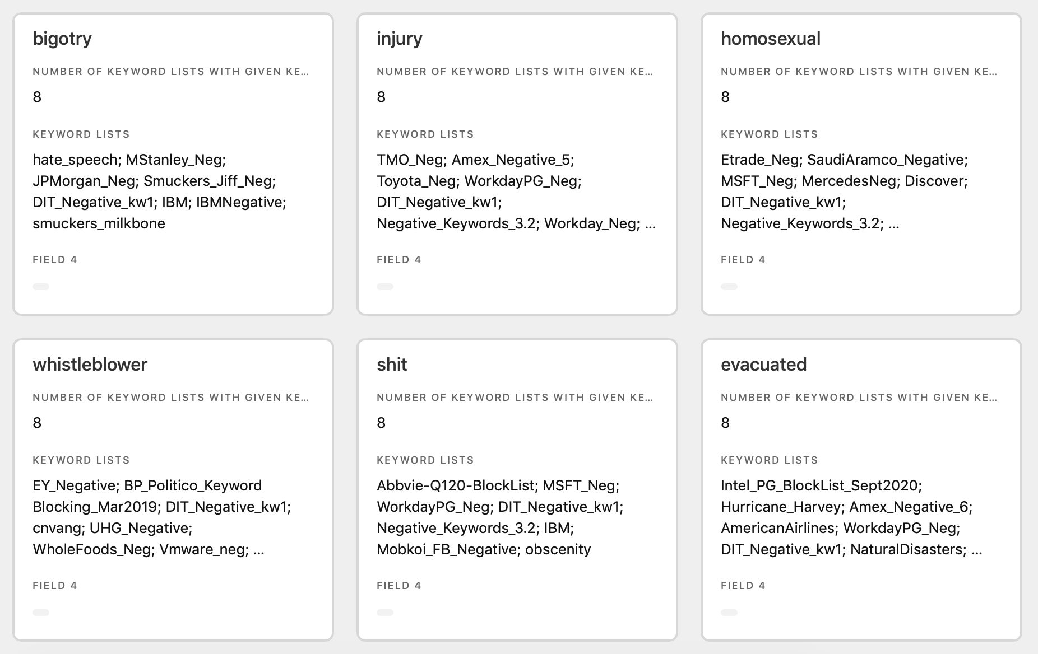The height and width of the screenshot is (654, 1038).
Task: Open the injury keyword card
Action: point(400,38)
